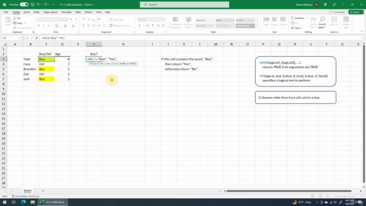
Task: Click the Add-ins icon
Action: [334, 19]
